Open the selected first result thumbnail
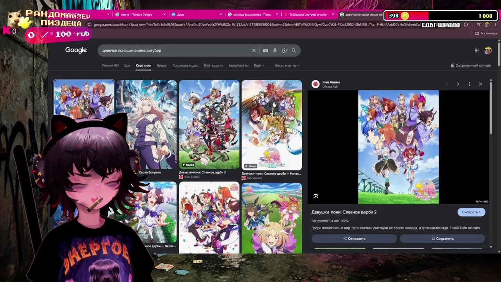This screenshot has height=282, width=501. (84, 99)
